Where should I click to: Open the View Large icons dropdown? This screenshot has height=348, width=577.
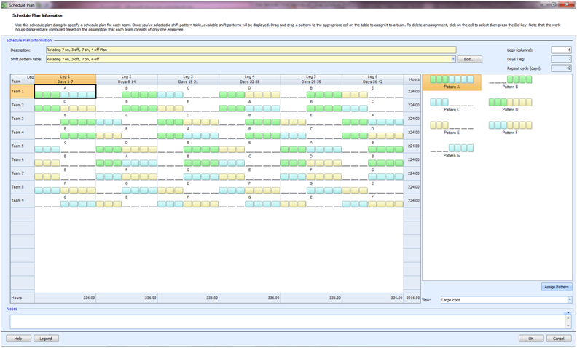pos(570,300)
